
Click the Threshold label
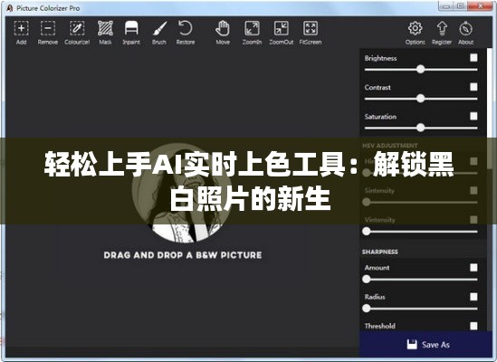(379, 326)
